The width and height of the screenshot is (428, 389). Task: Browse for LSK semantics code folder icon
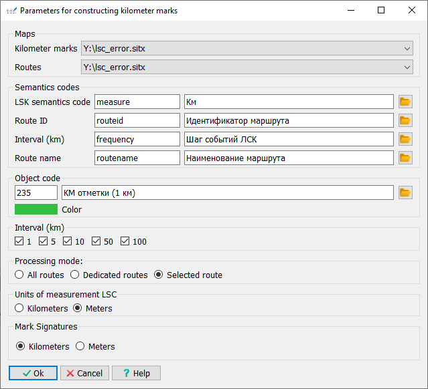click(405, 102)
